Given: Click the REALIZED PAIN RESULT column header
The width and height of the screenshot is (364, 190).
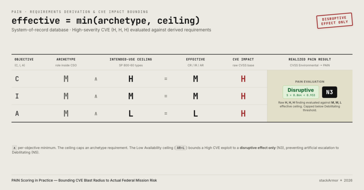Looking at the screenshot, I should coord(310,60).
